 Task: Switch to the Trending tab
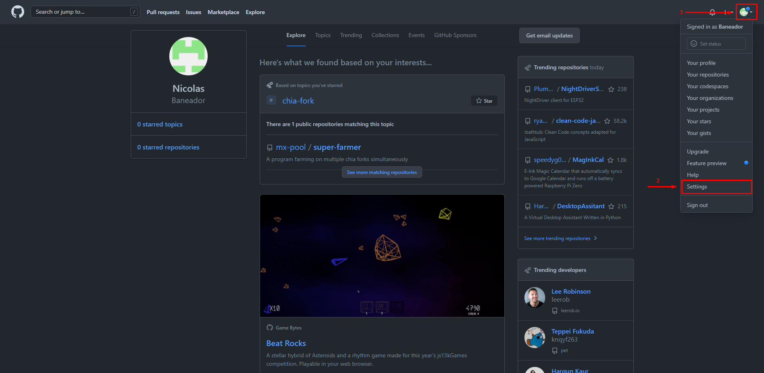[351, 35]
